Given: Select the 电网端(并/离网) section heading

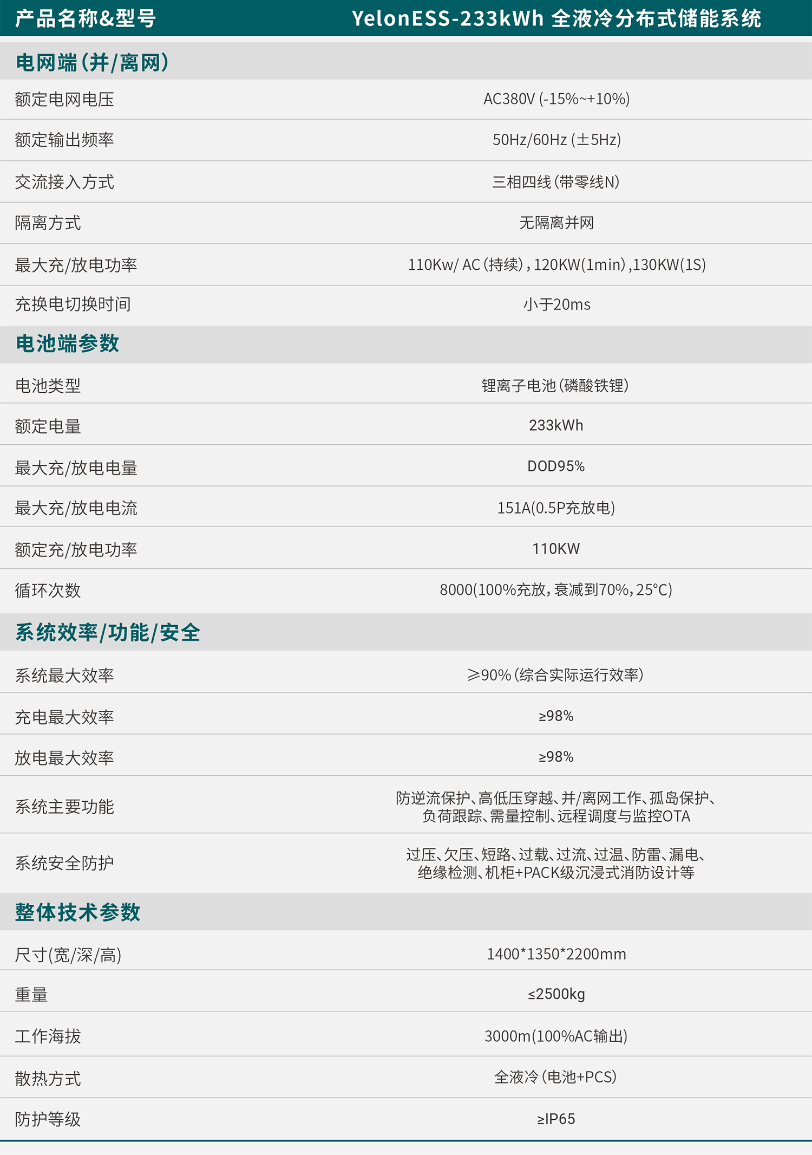Looking at the screenshot, I should click(x=92, y=62).
